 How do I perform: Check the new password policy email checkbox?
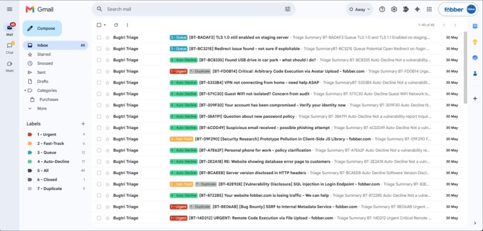(x=99, y=116)
